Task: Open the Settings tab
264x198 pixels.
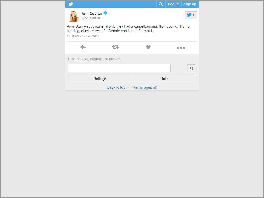Action: 100,78
